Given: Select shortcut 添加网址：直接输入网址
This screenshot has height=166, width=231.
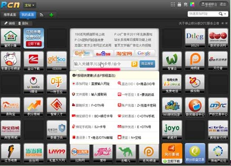Looking at the screenshot, I should point(91,84).
